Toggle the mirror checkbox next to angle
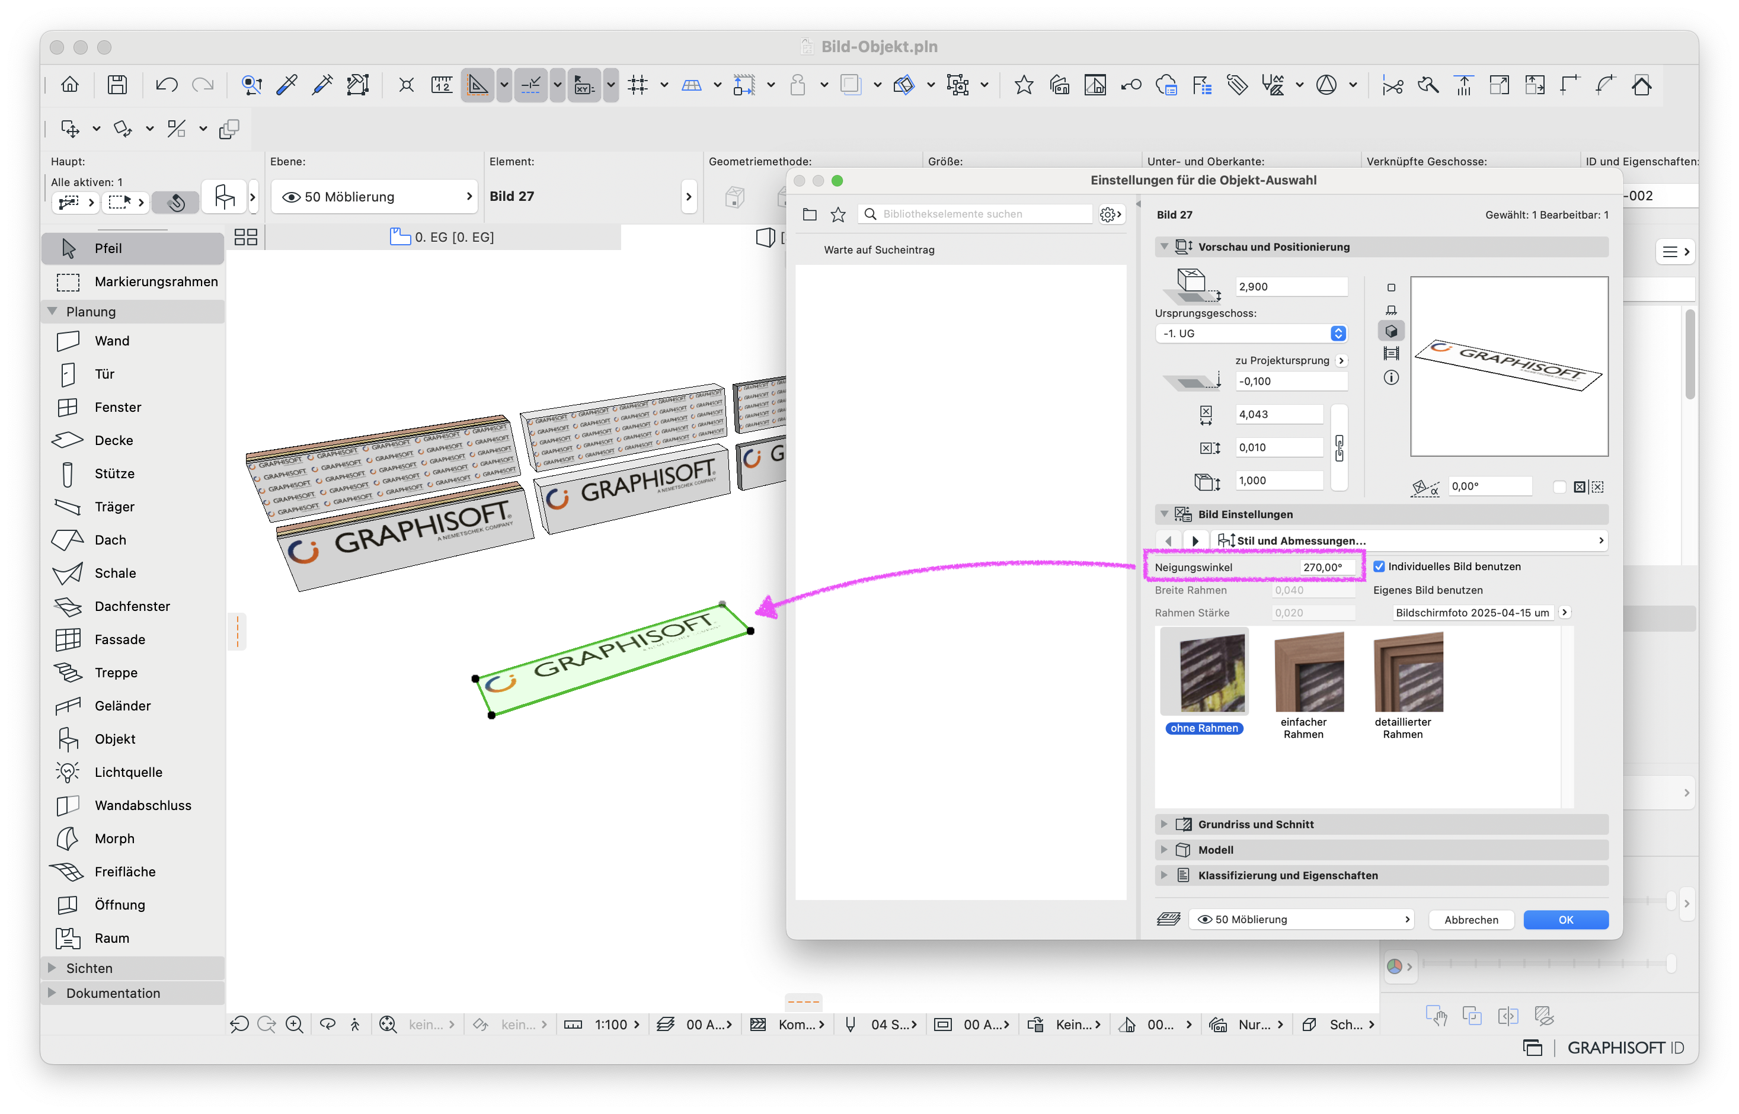 1559,487
